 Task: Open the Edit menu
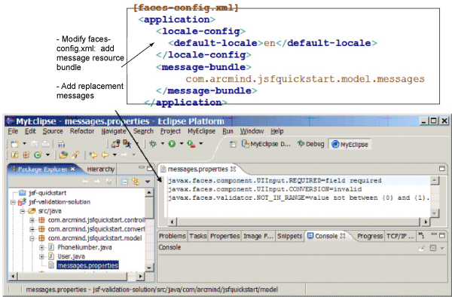pyautogui.click(x=30, y=131)
